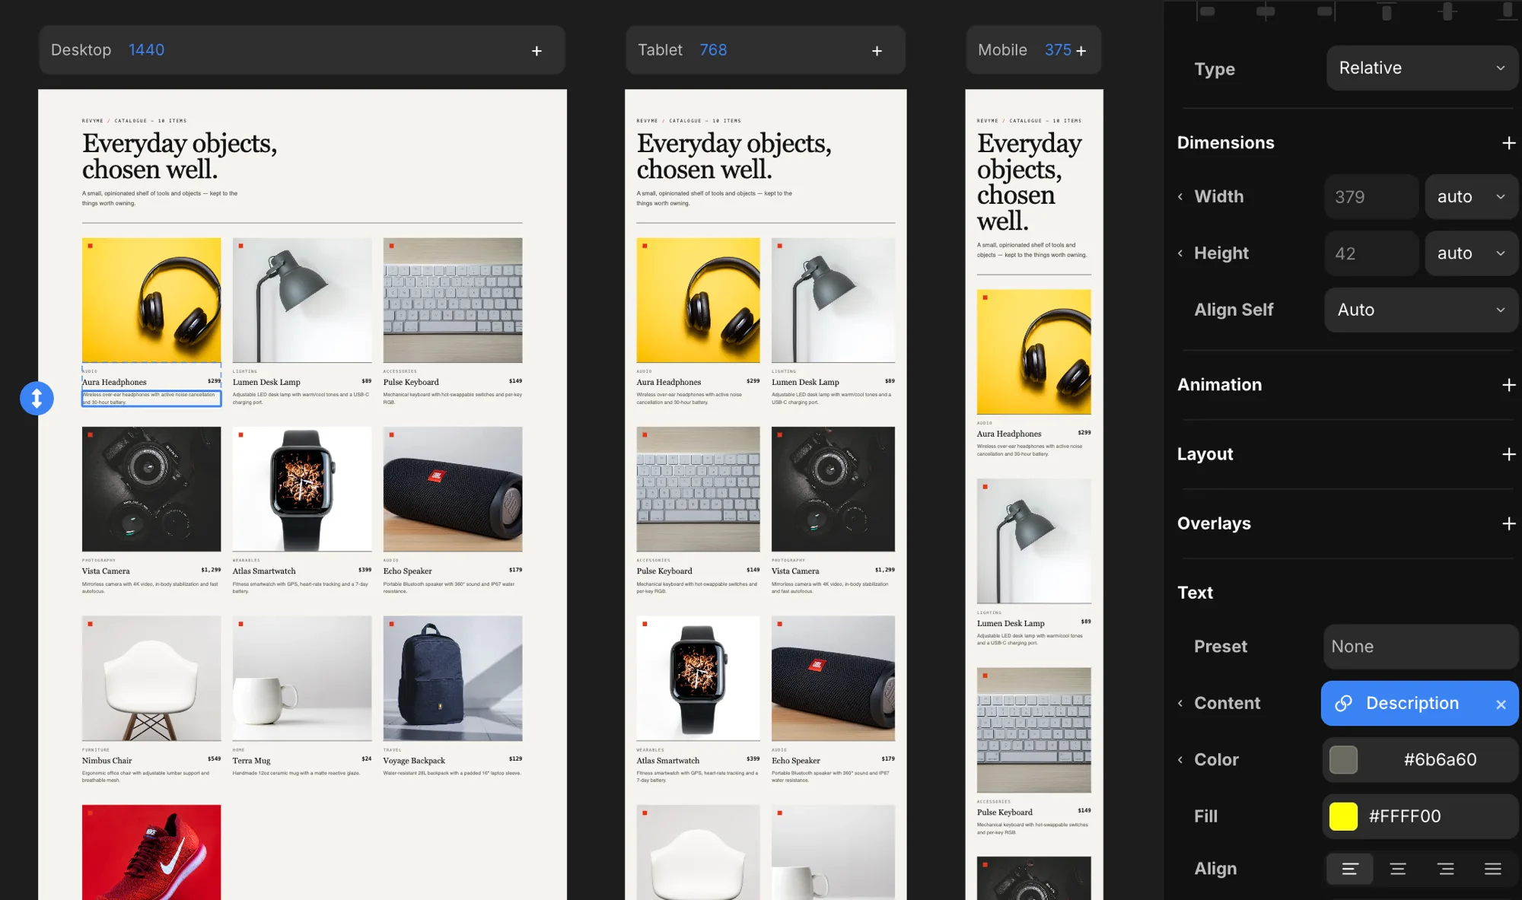Viewport: 1522px width, 900px height.
Task: Select the Desktop 1440 breakpoint header
Action: 302,50
